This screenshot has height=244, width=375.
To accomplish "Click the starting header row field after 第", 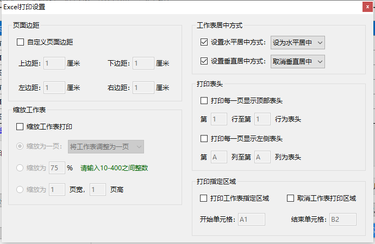I will 219,119.
